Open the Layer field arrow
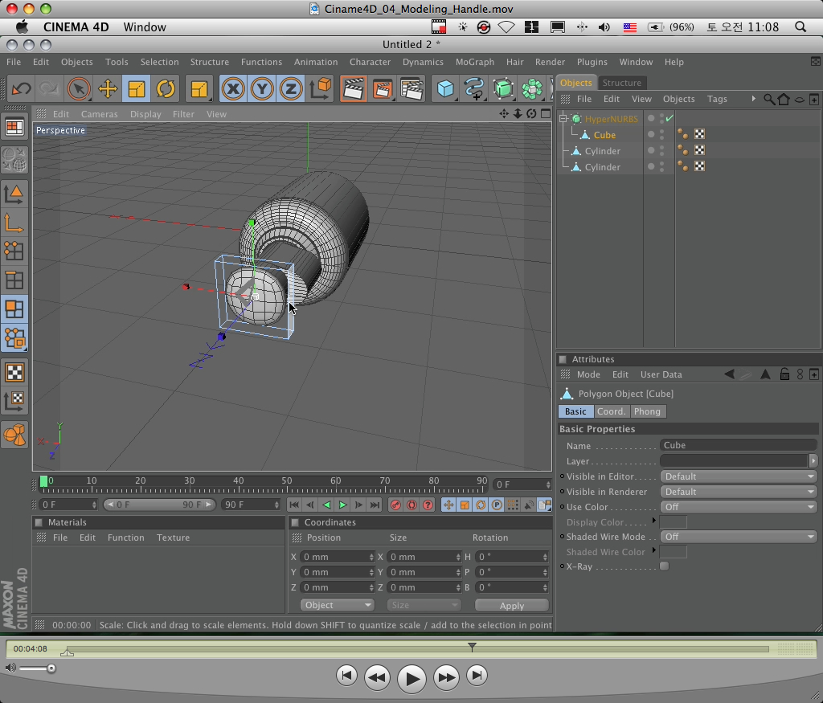This screenshot has height=703, width=823. [x=813, y=460]
